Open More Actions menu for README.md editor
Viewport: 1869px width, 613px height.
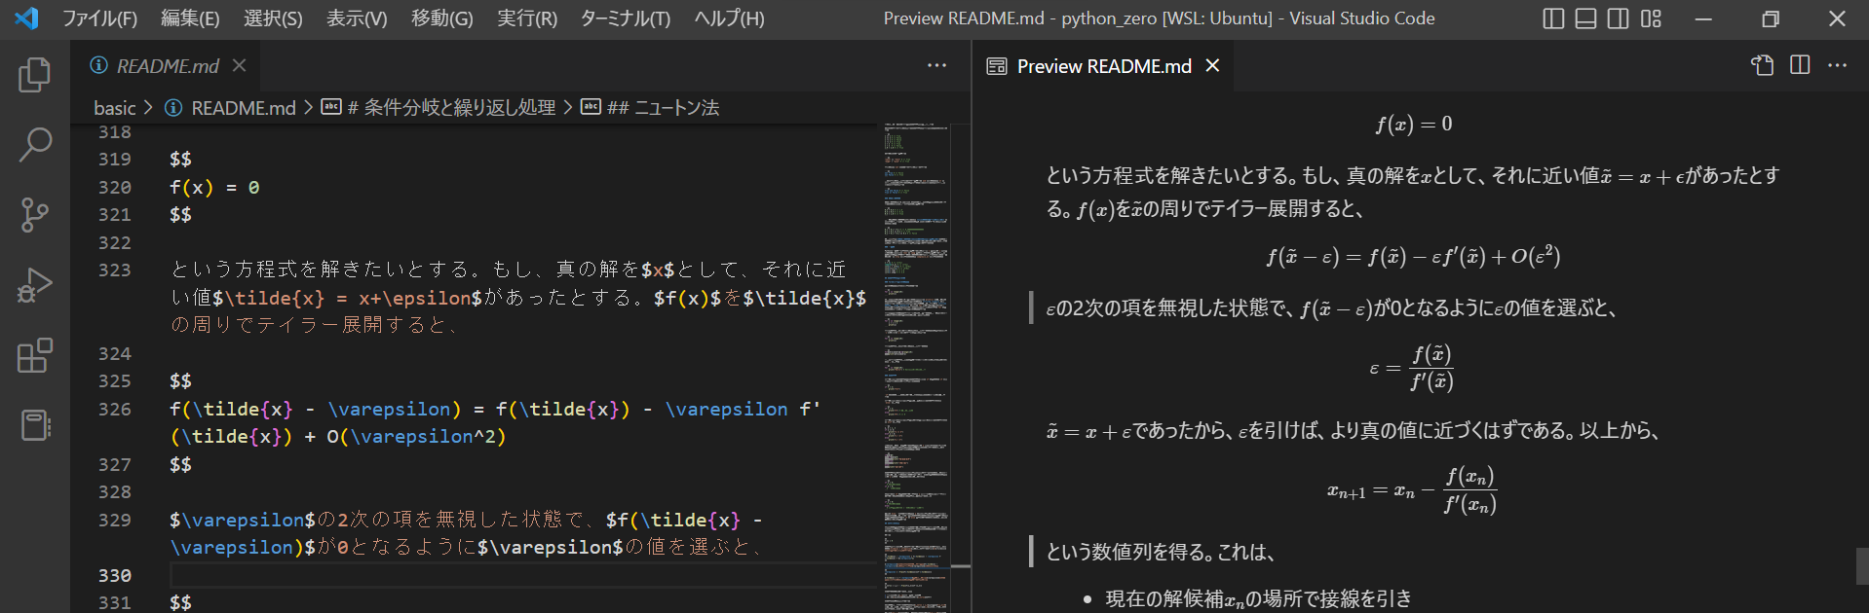click(x=936, y=65)
